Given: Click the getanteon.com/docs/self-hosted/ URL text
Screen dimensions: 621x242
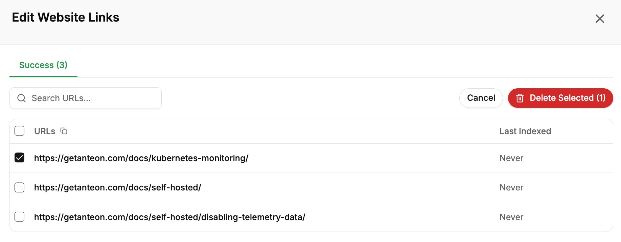Looking at the screenshot, I should click(x=118, y=187).
